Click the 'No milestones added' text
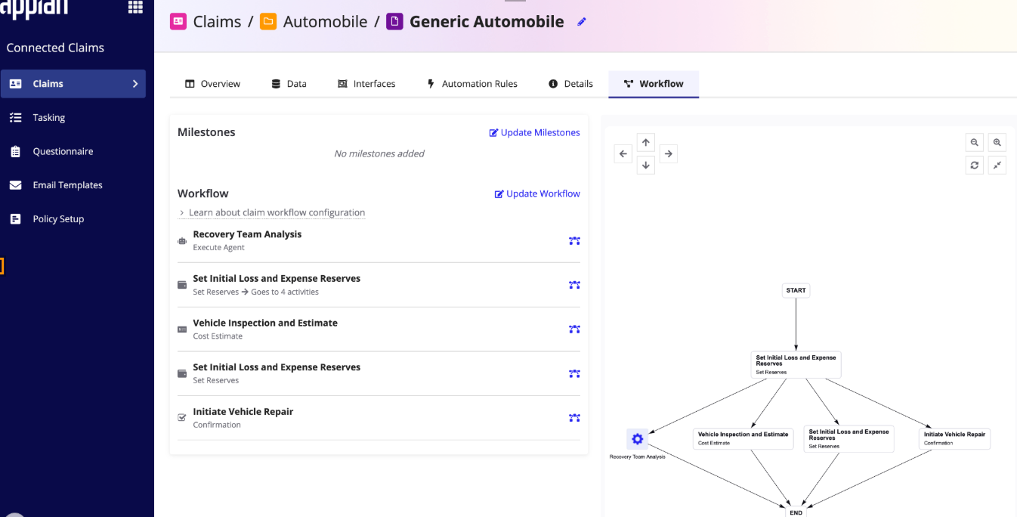The width and height of the screenshot is (1017, 517). point(379,153)
